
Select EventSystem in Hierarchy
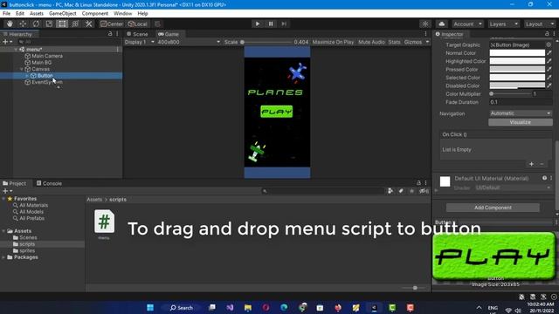click(x=47, y=82)
